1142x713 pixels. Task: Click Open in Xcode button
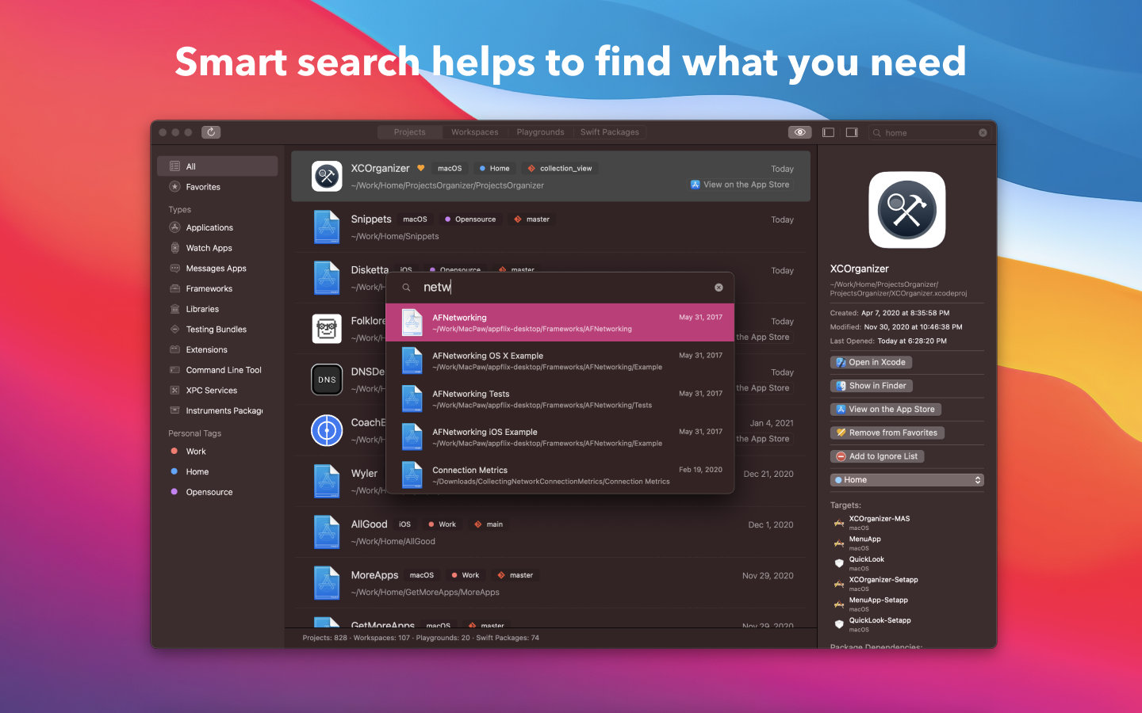coord(871,362)
